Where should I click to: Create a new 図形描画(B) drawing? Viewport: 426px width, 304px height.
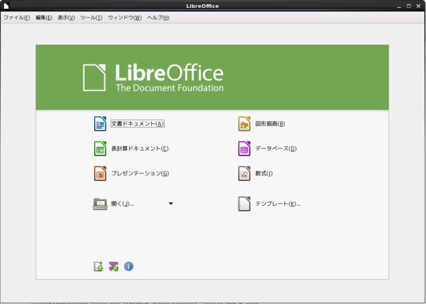click(261, 124)
